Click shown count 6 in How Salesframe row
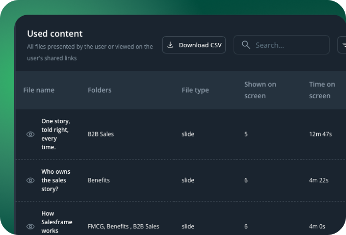Screen dimensions: 346x235 coord(246,227)
